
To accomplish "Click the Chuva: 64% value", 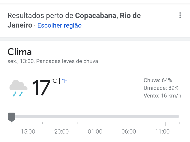I will pyautogui.click(x=158, y=80).
